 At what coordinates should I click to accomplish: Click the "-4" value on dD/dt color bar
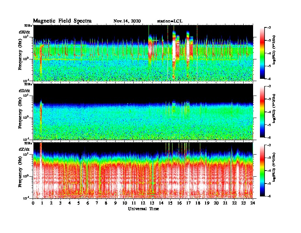[x=269, y=112]
